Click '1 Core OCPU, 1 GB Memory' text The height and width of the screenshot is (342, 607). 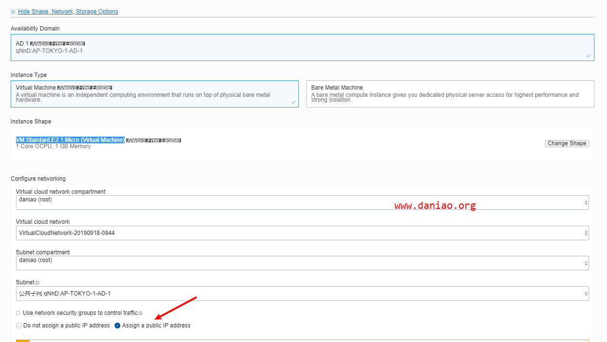[x=53, y=146]
